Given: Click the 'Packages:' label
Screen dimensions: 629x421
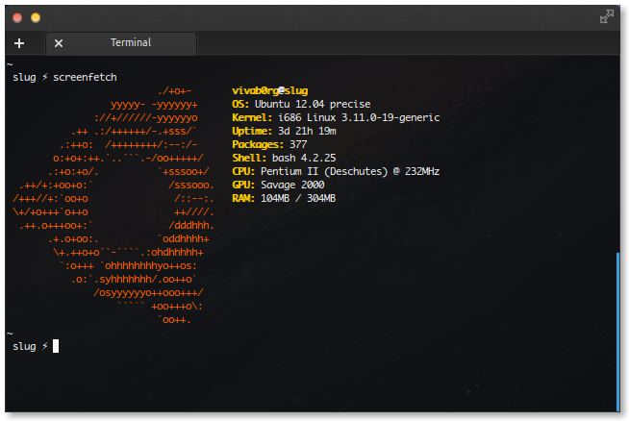Looking at the screenshot, I should click(258, 145).
